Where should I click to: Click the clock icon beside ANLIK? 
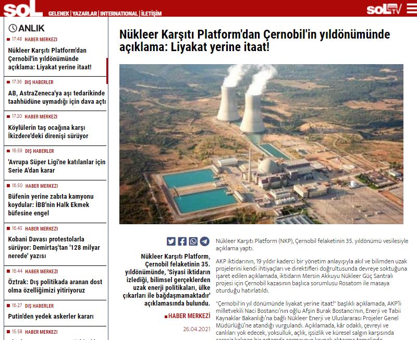[x=13, y=28]
